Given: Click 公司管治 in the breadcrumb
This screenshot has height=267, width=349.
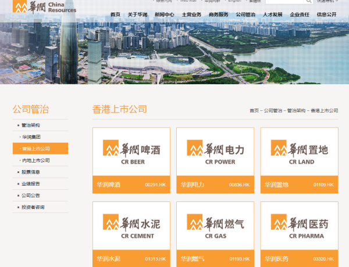Looking at the screenshot, I should point(273,111).
